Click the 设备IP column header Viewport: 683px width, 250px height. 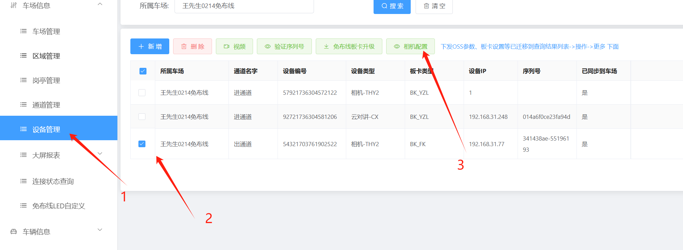pyautogui.click(x=491, y=71)
